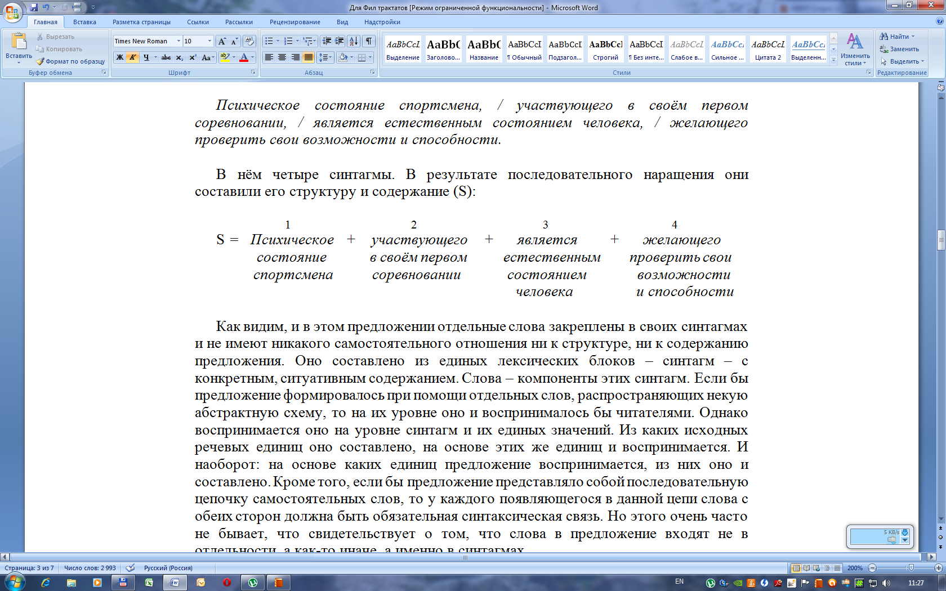
Task: Open the Font dialog launcher (Шрифт)
Action: (253, 73)
